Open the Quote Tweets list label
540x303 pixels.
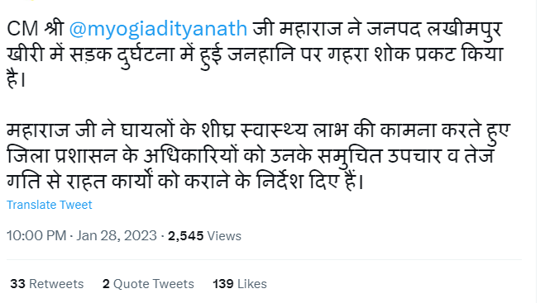pos(154,284)
